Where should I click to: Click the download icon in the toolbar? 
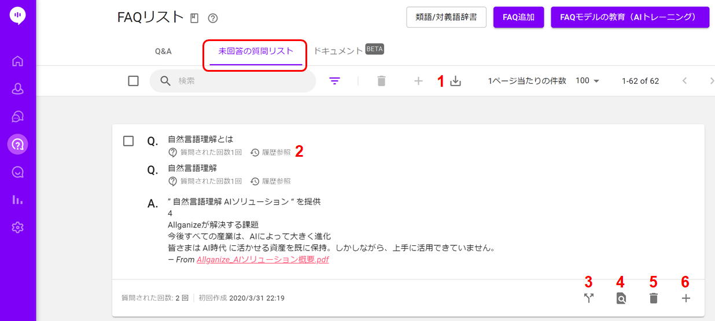point(456,81)
